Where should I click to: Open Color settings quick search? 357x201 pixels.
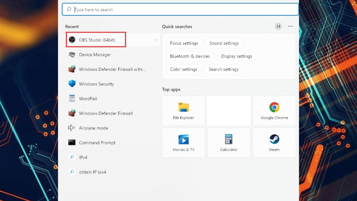pos(184,69)
